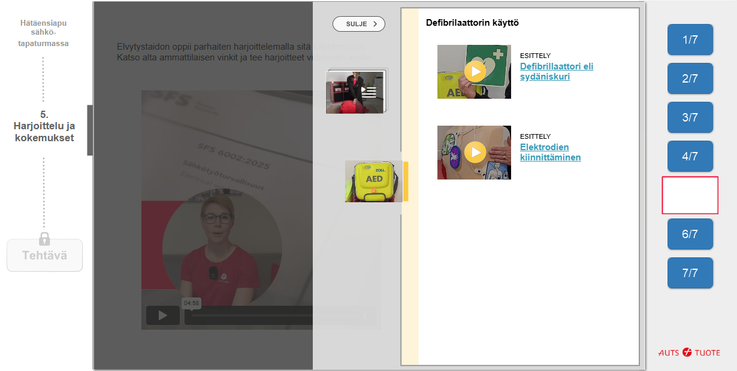737x371 pixels.
Task: Select Harjoittelu ja kokemukset section
Action: [x=44, y=126]
